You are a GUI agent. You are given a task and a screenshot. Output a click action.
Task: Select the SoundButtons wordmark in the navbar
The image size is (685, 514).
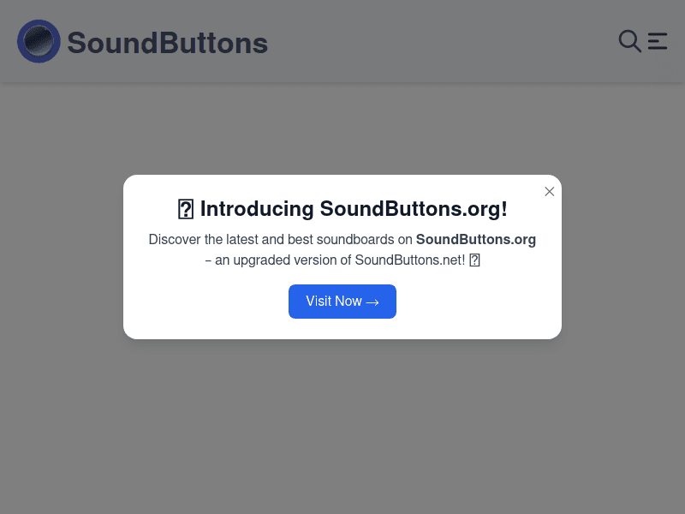pos(168,41)
